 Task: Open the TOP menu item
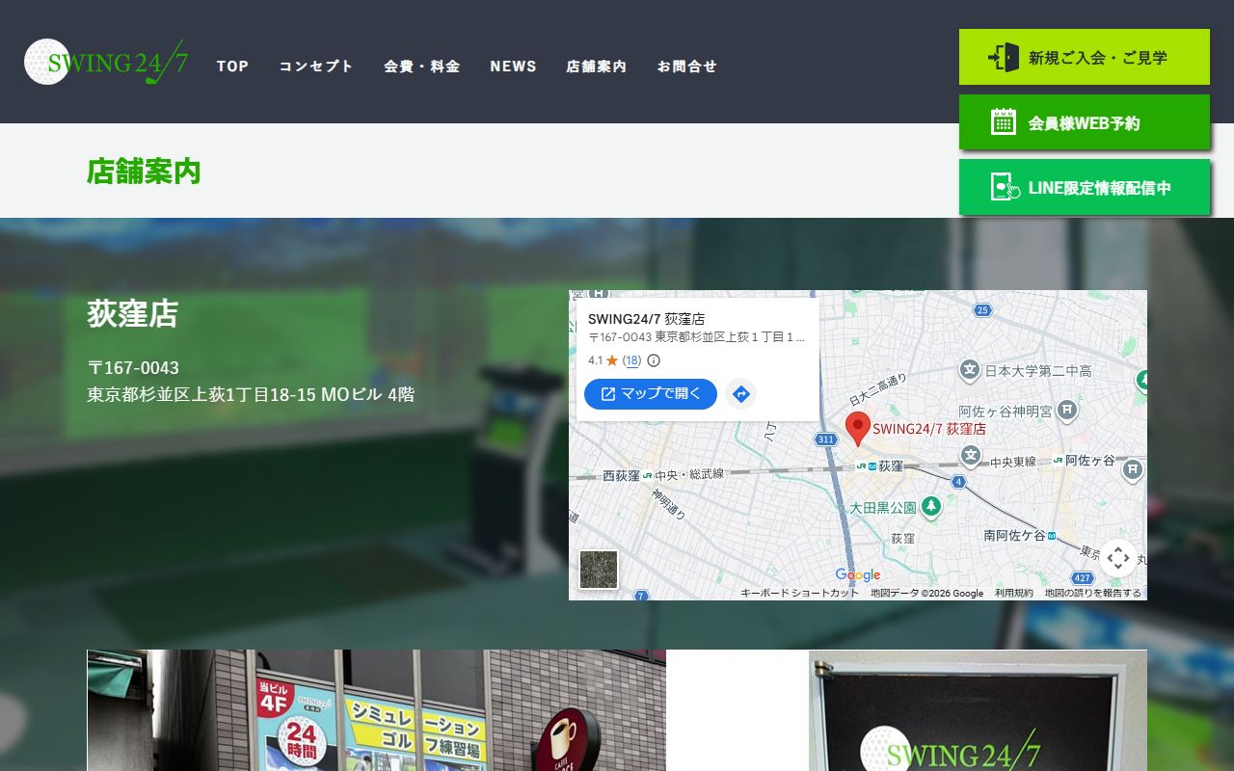[232, 66]
